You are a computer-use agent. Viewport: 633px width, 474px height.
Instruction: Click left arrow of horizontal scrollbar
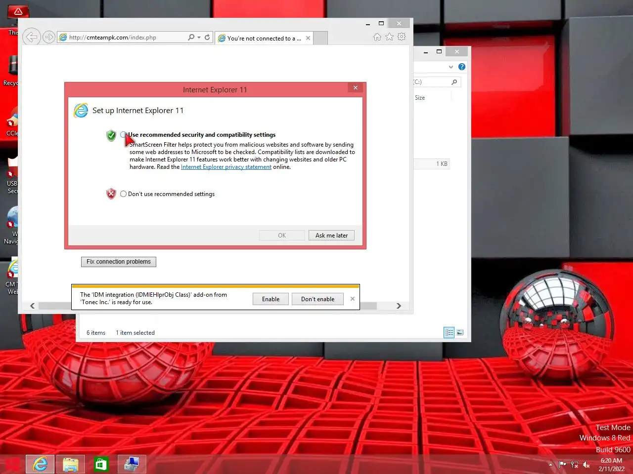33,306
